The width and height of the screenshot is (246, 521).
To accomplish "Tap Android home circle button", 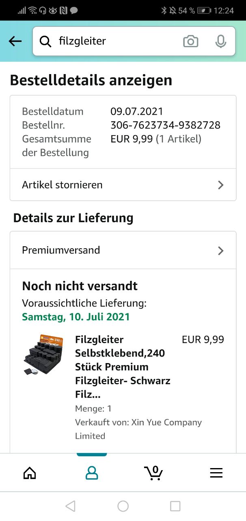I will tap(123, 506).
